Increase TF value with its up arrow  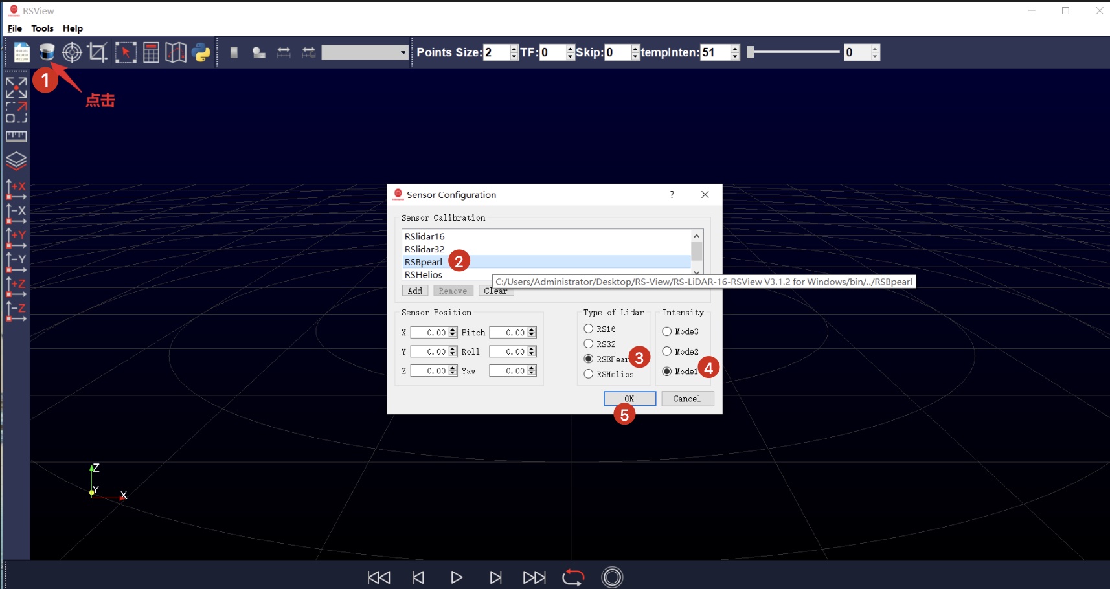[x=570, y=49]
